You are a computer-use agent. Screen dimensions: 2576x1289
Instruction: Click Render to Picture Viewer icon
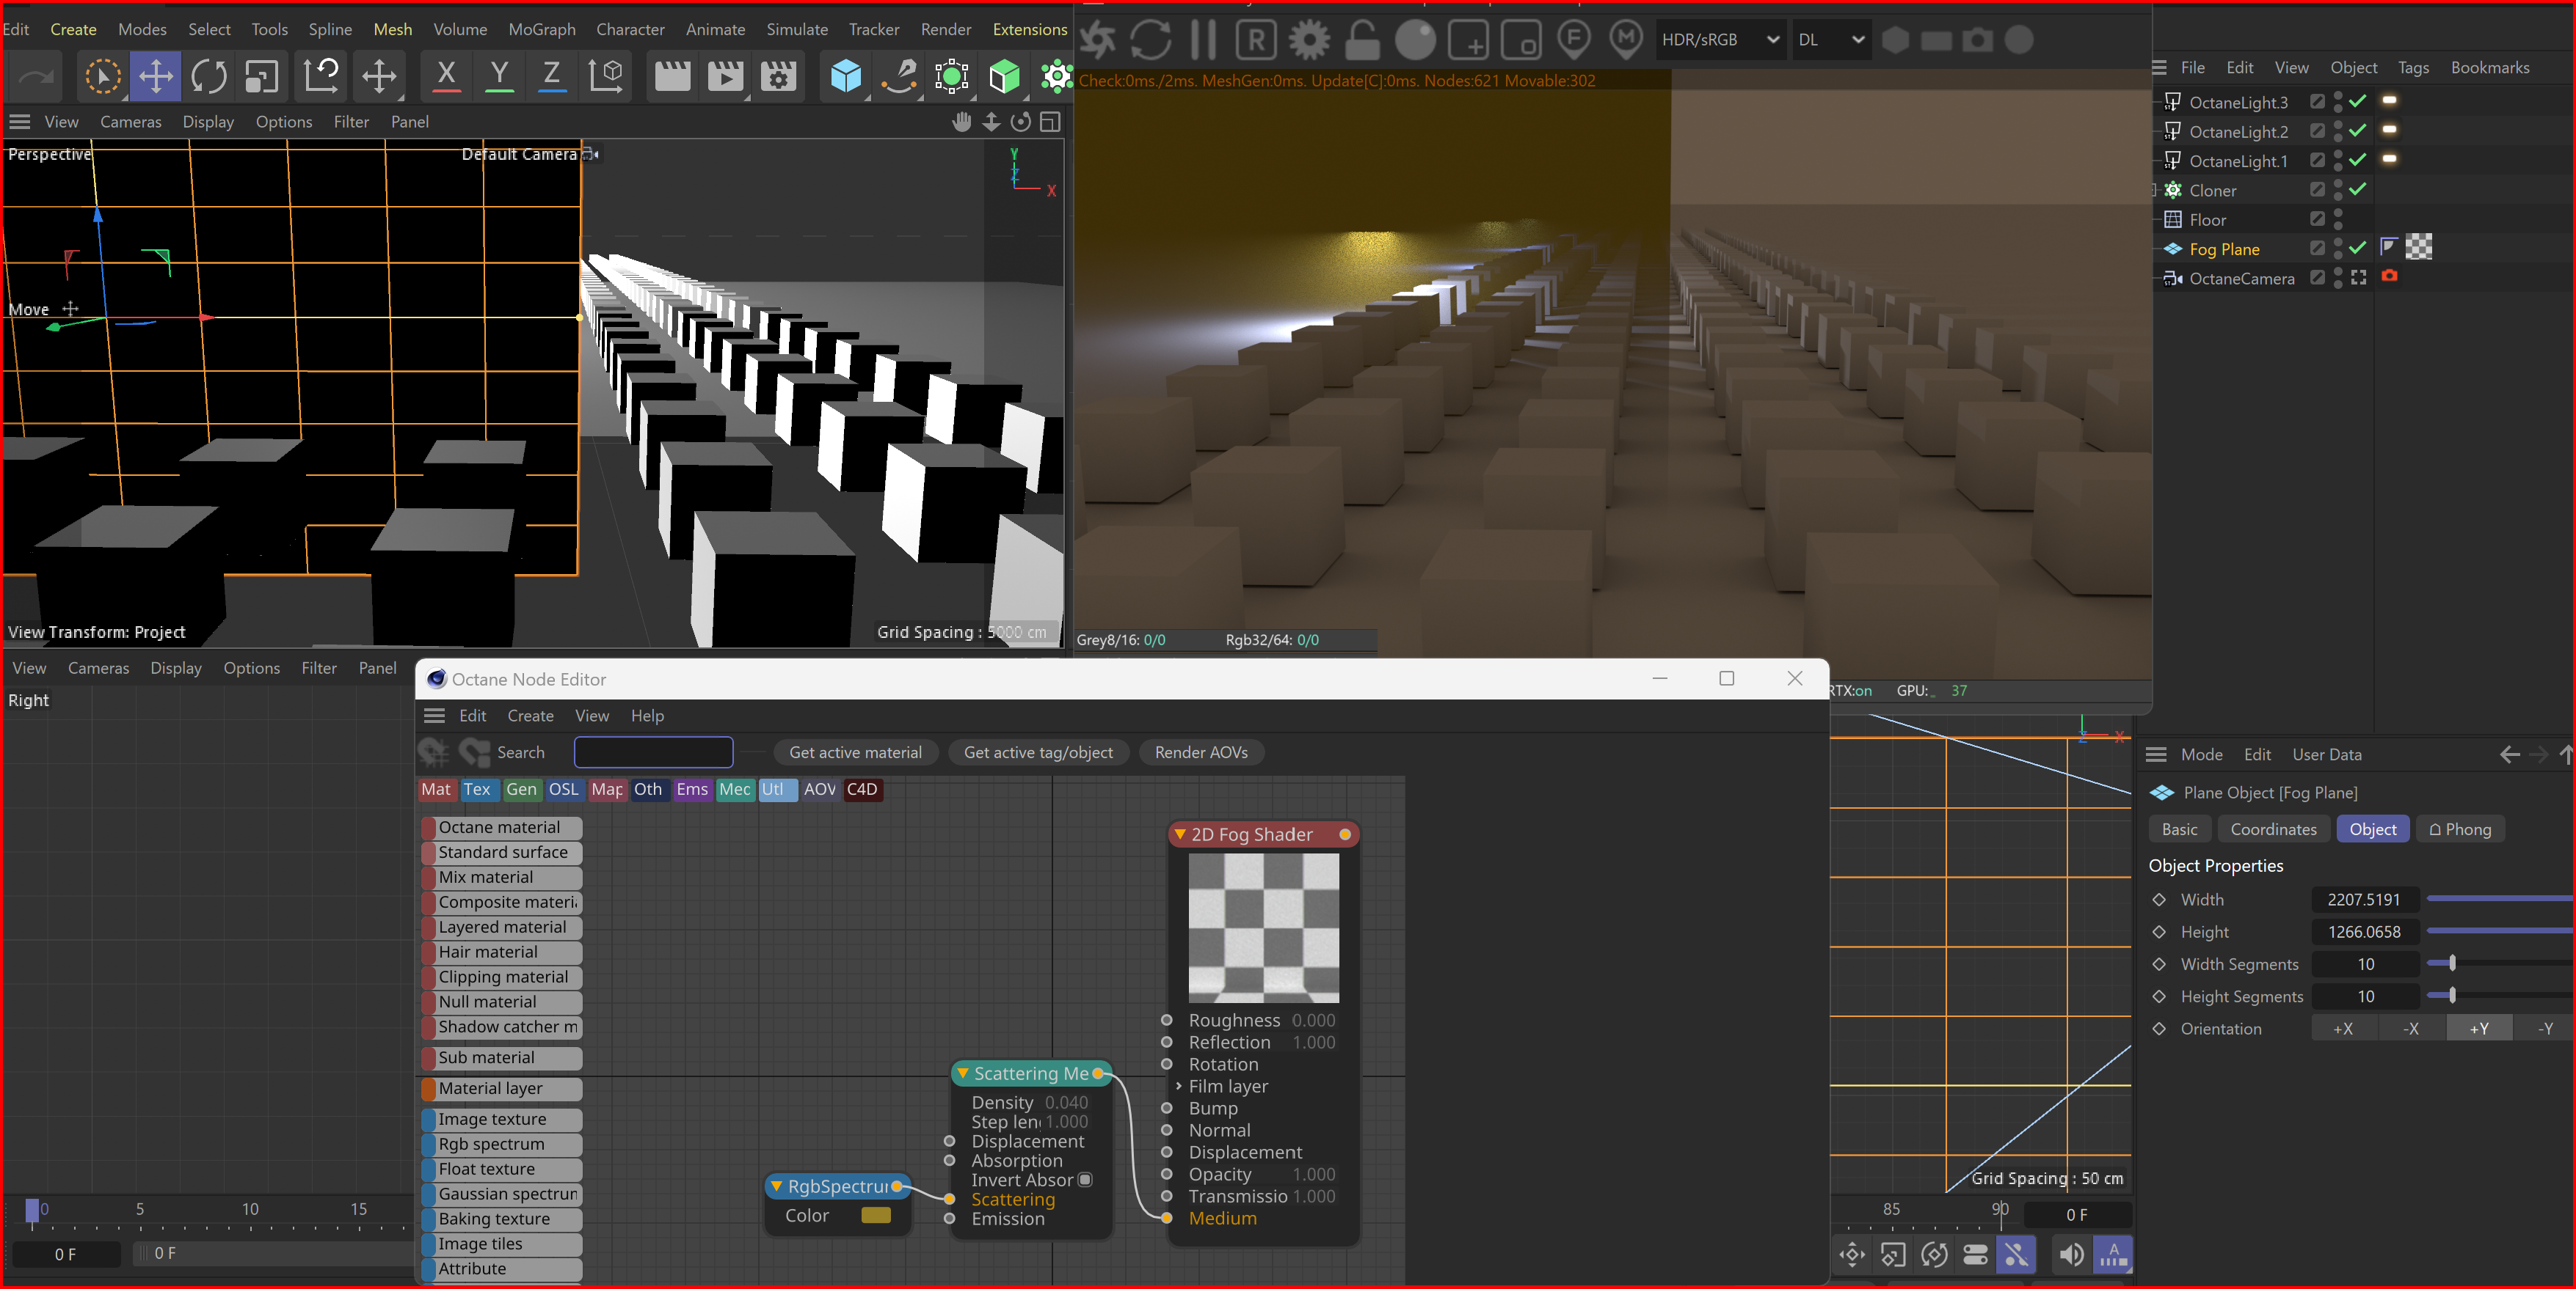(725, 76)
